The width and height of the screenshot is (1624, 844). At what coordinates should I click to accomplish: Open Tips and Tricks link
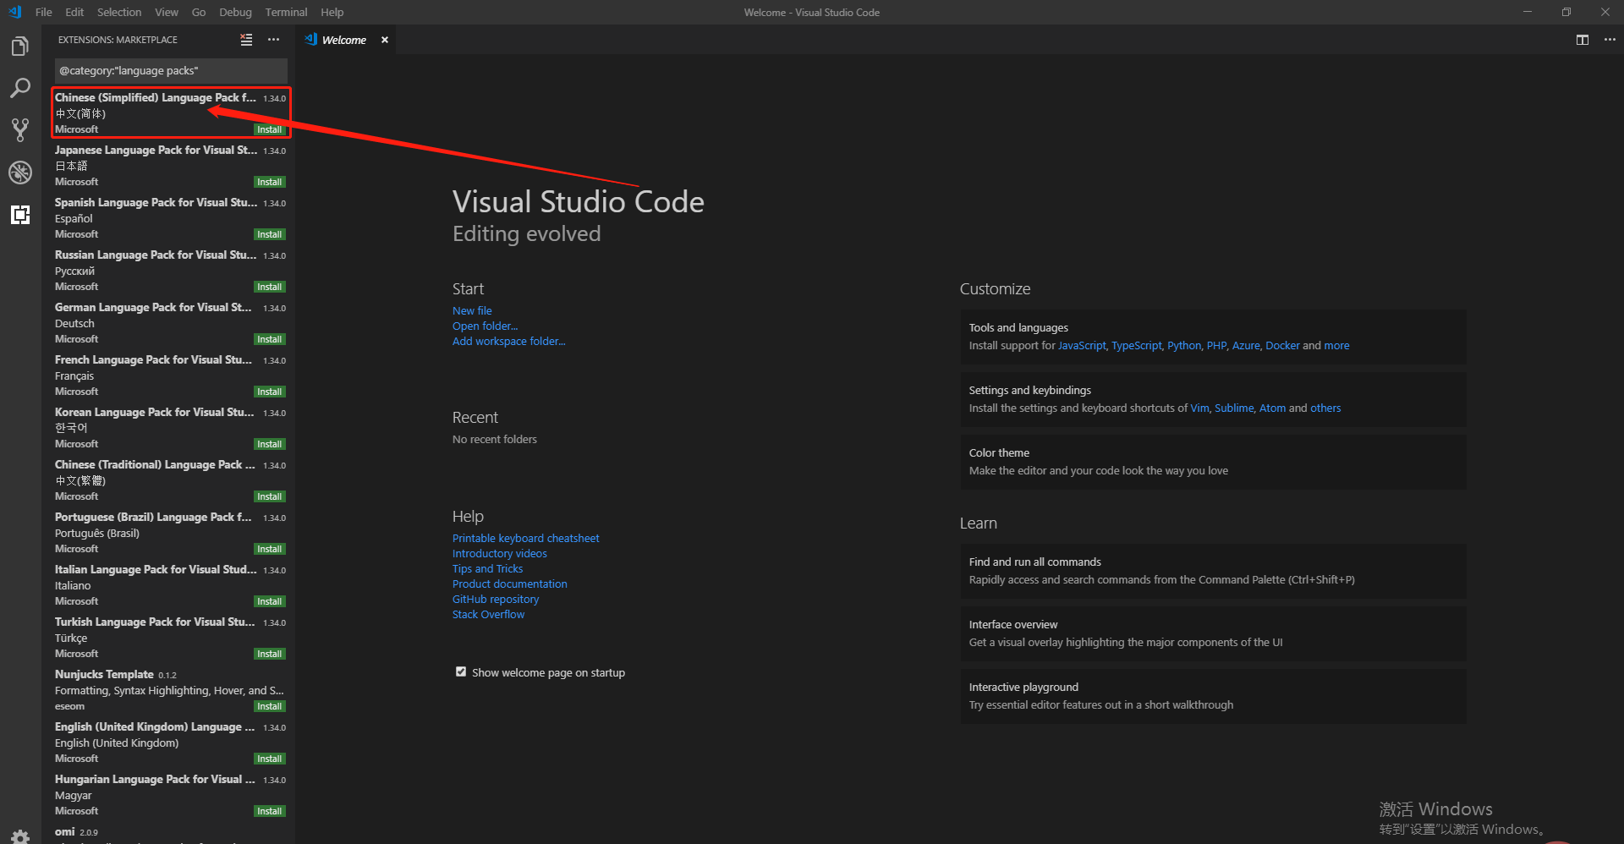pos(488,569)
